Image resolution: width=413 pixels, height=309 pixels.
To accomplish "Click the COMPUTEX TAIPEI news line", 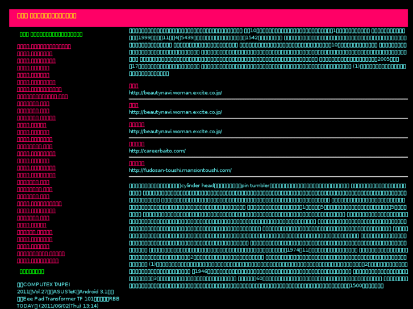I will 44,285.
